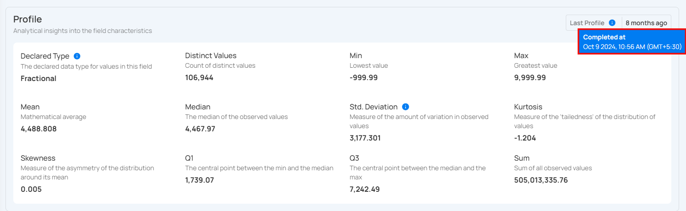Image resolution: width=686 pixels, height=211 pixels.
Task: Click the Q1 value 1,739.07
Action: [200, 180]
